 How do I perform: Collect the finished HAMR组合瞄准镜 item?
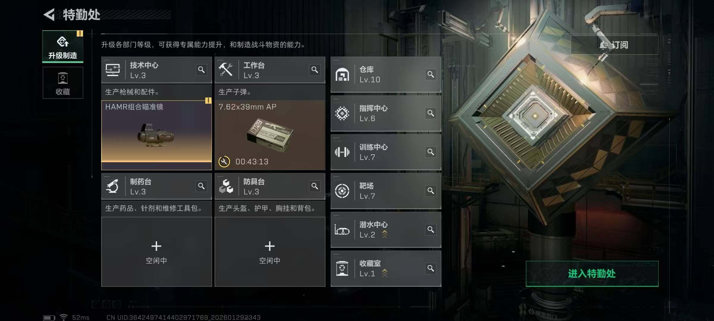156,135
